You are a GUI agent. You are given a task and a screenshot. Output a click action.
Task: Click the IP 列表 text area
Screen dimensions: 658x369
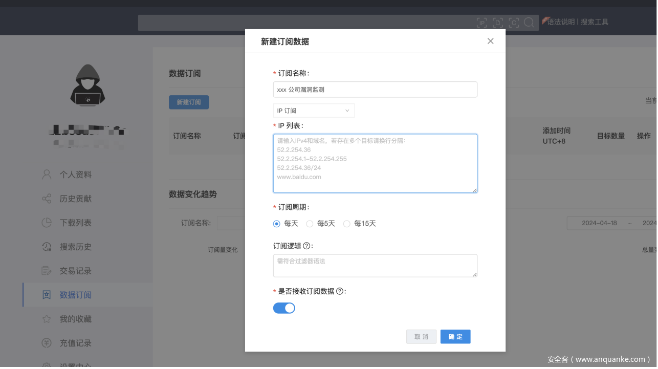point(375,163)
